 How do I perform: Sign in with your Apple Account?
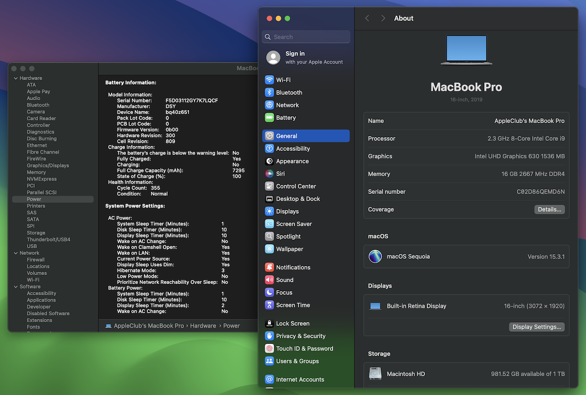(x=306, y=58)
